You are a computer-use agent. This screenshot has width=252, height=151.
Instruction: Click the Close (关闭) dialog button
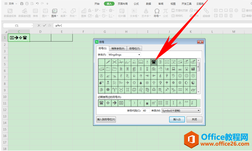click(194, 119)
